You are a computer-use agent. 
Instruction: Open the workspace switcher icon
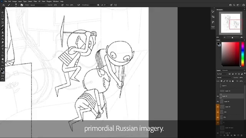238,5
